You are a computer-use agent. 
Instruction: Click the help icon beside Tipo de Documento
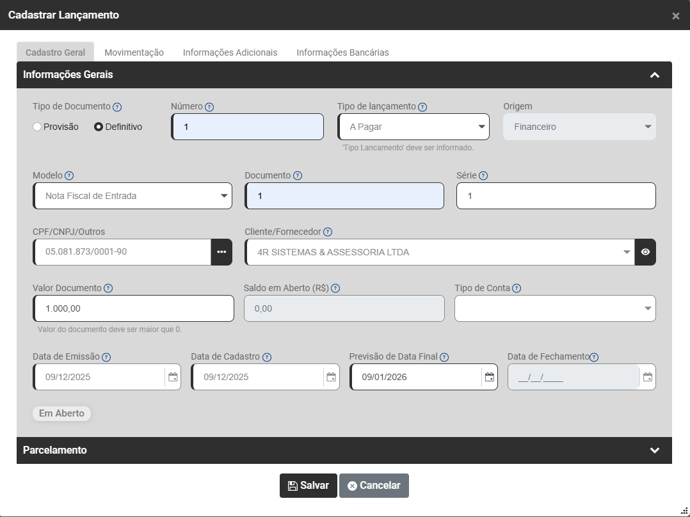(x=117, y=107)
